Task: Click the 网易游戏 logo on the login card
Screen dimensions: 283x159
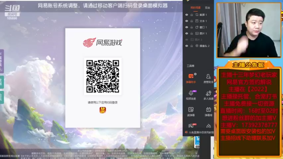Action: click(x=103, y=42)
